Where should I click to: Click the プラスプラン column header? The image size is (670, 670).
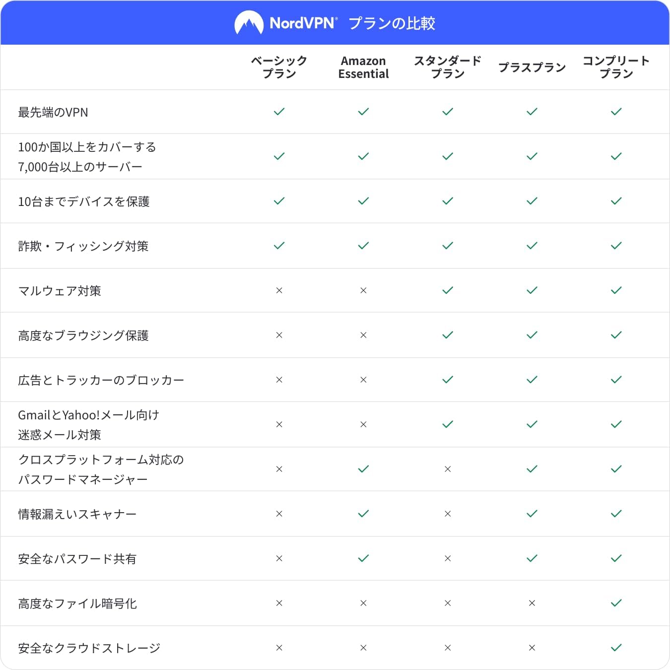(x=532, y=67)
